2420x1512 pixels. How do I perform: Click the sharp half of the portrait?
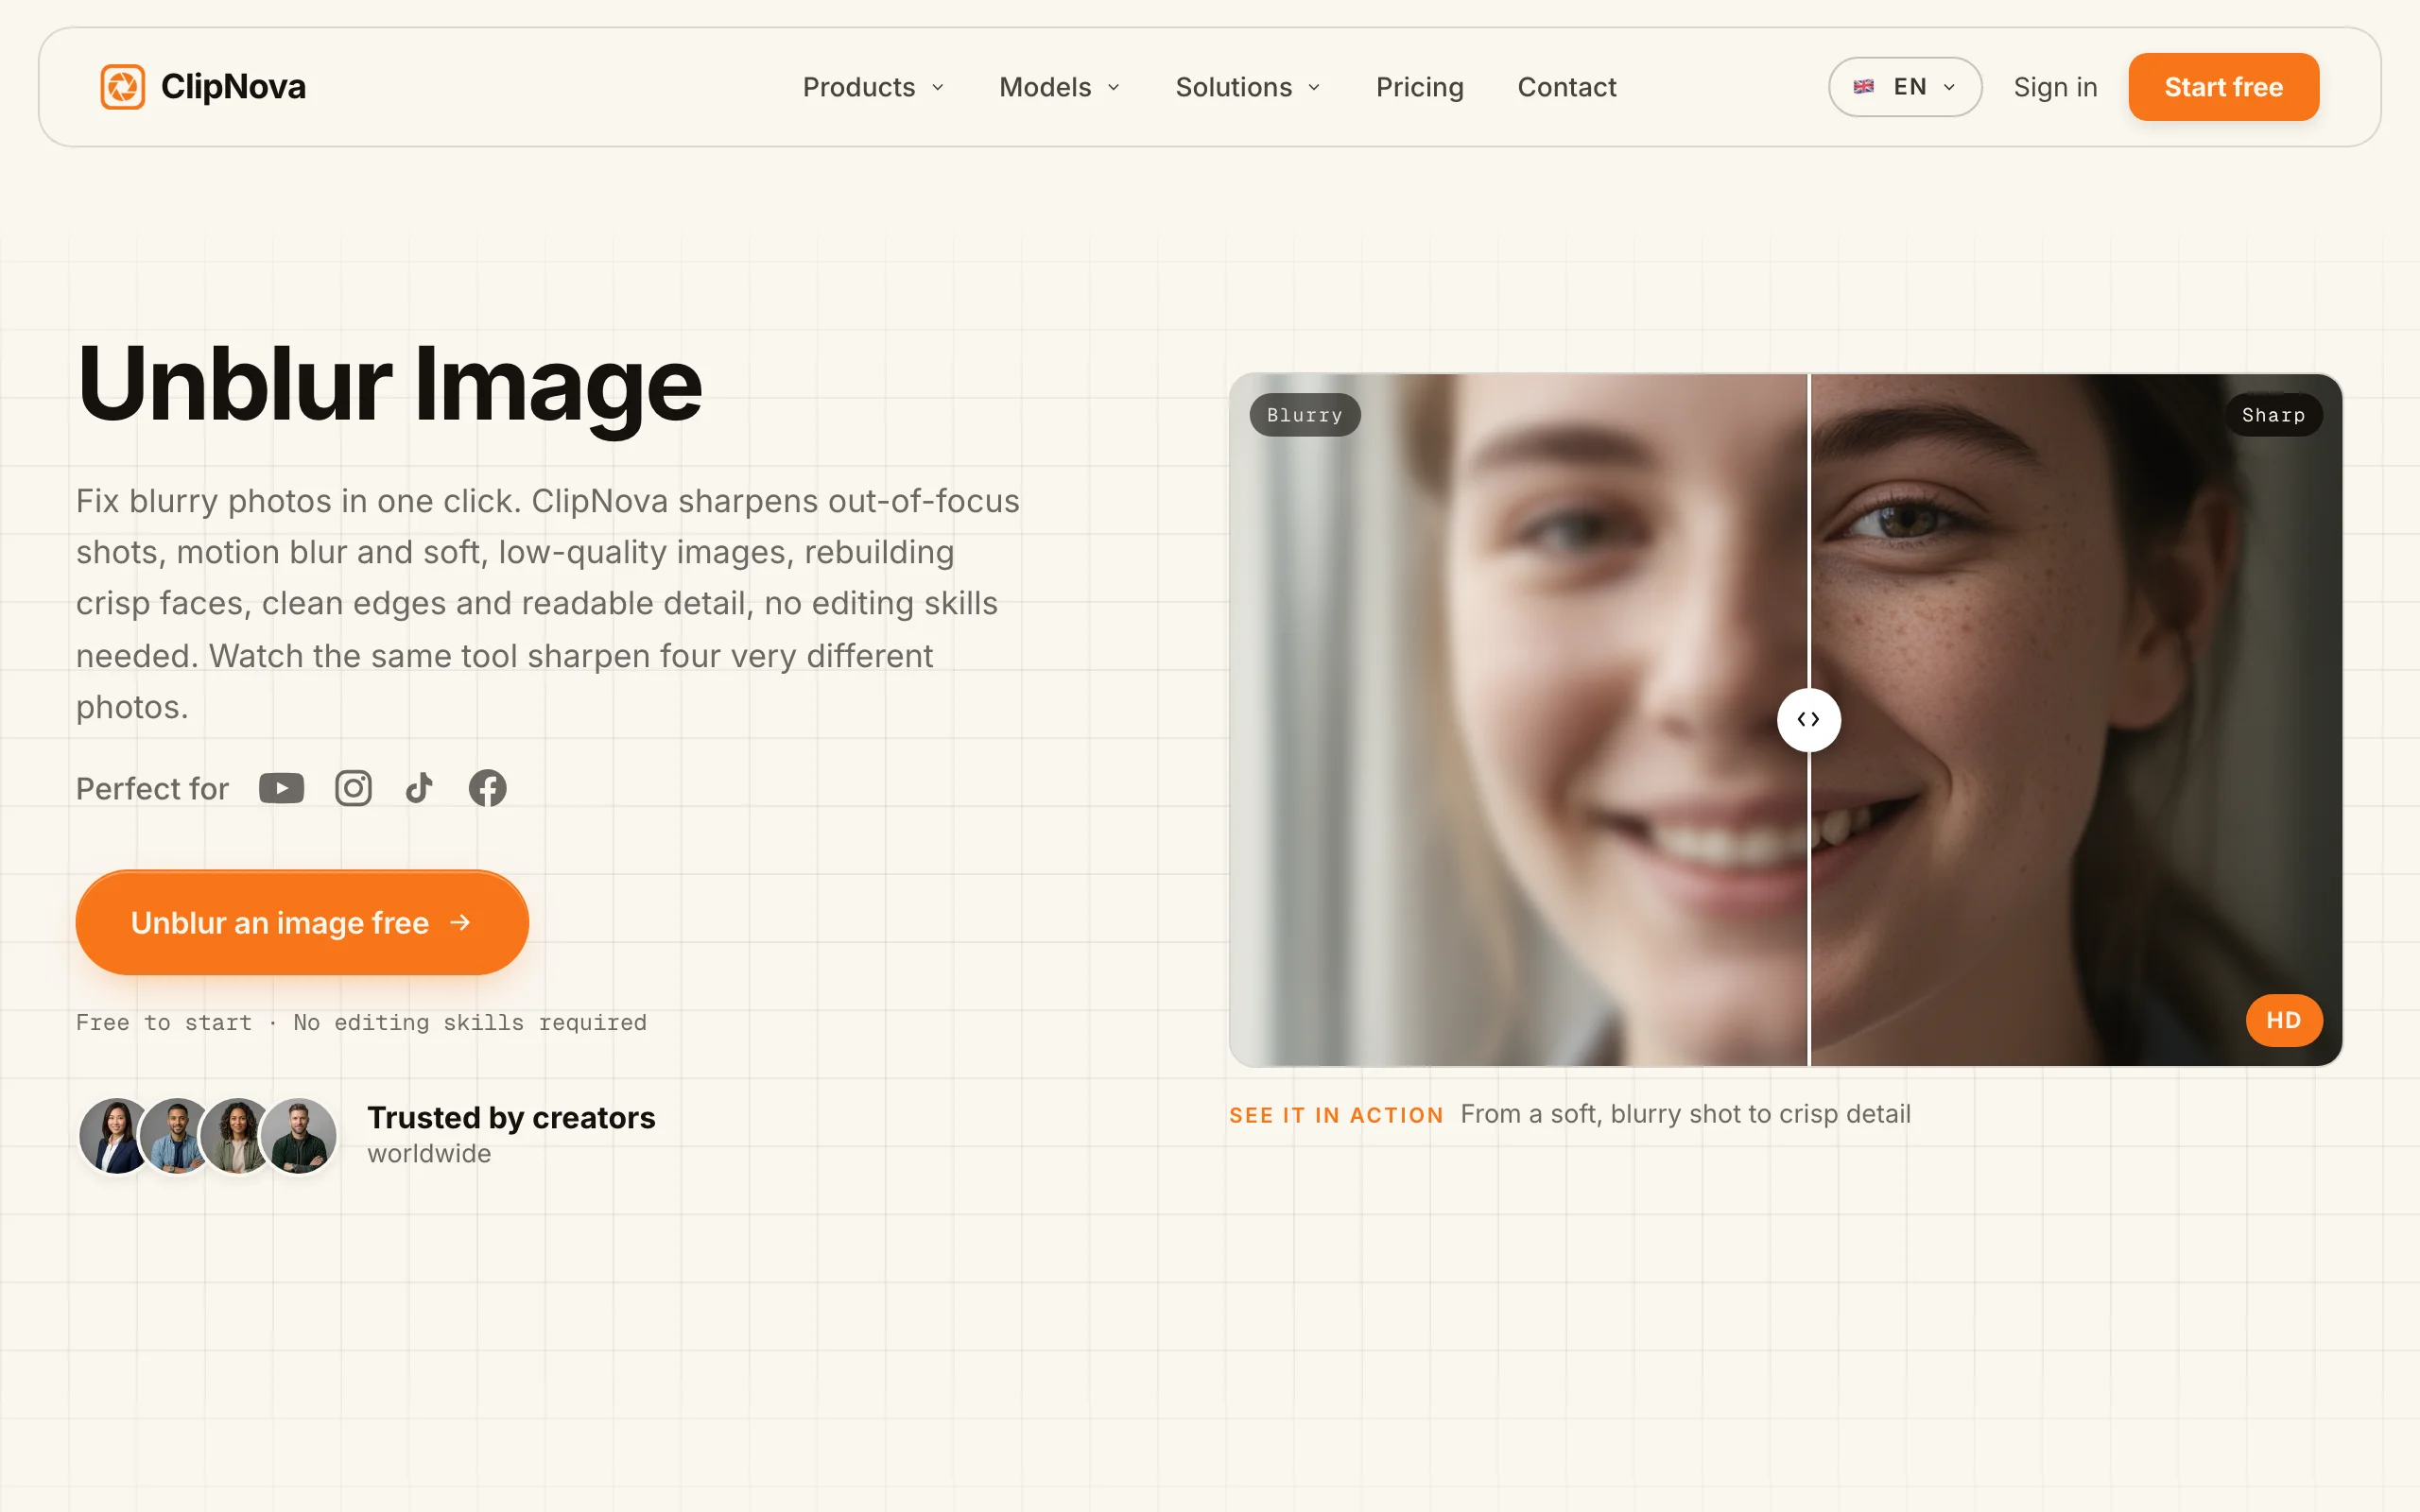[2076, 720]
